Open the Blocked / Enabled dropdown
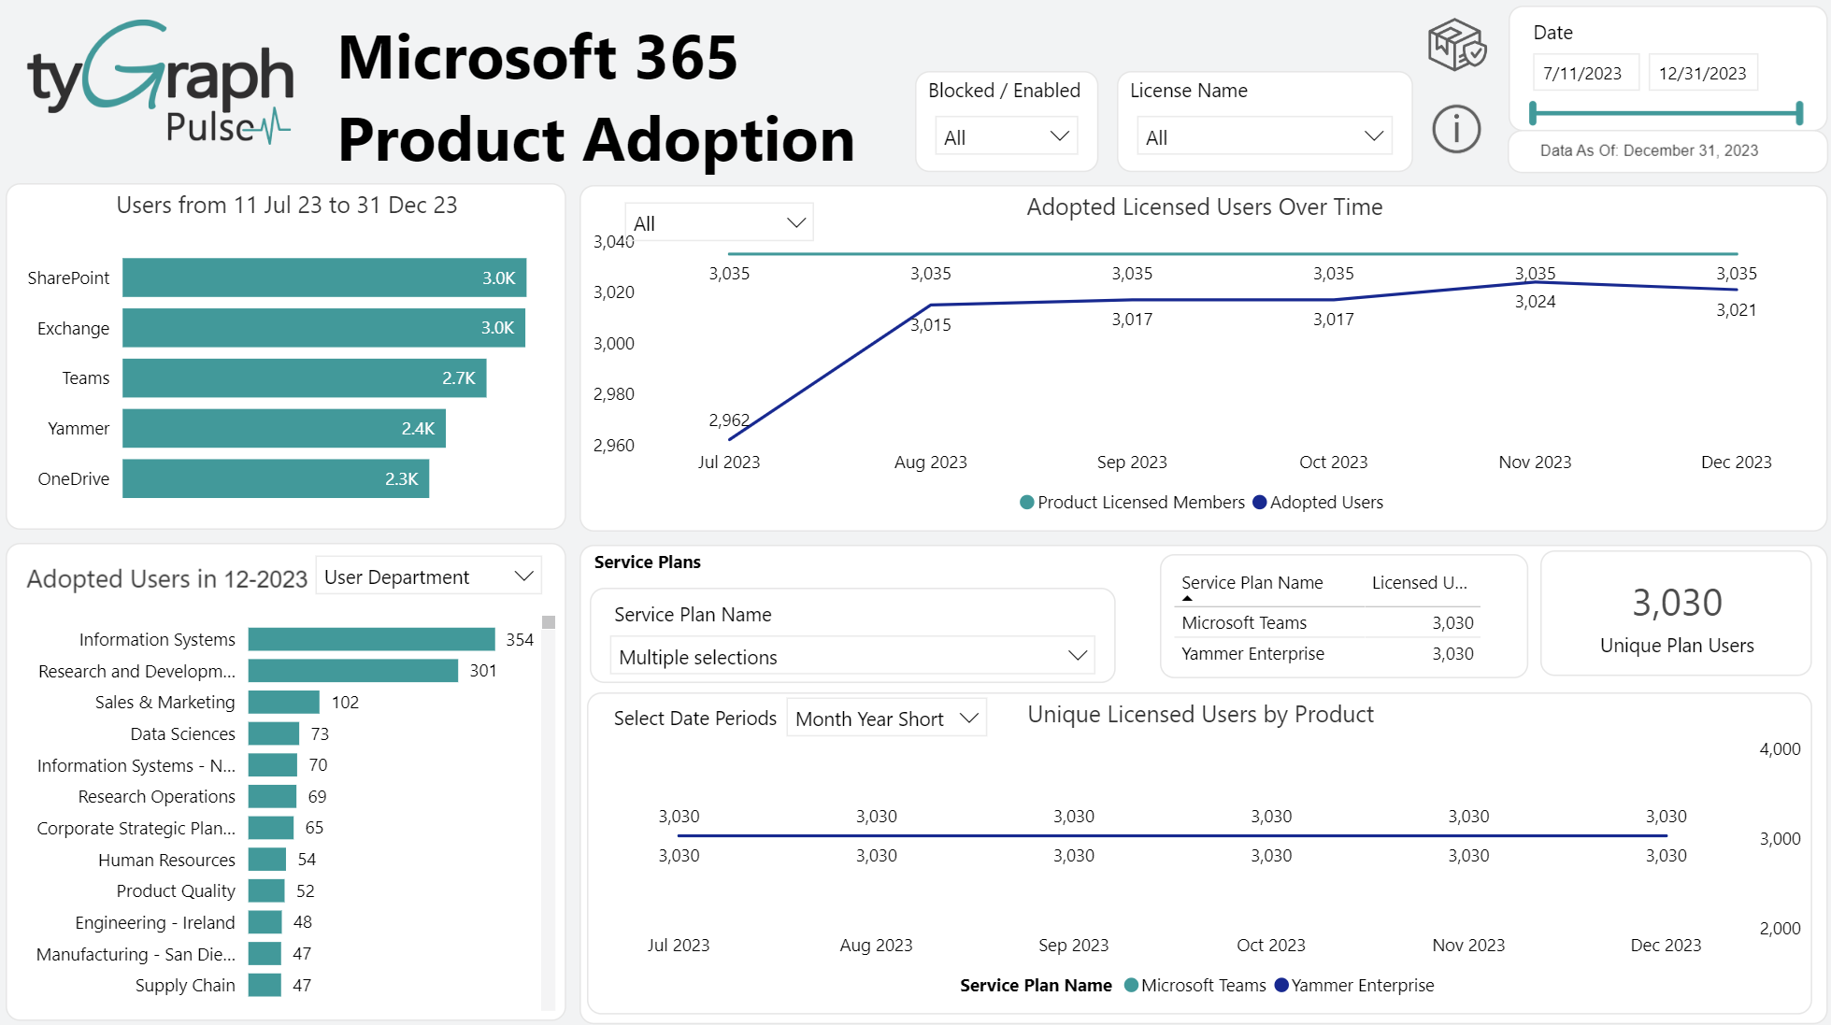Screen dimensions: 1831x1025 [x=1006, y=135]
